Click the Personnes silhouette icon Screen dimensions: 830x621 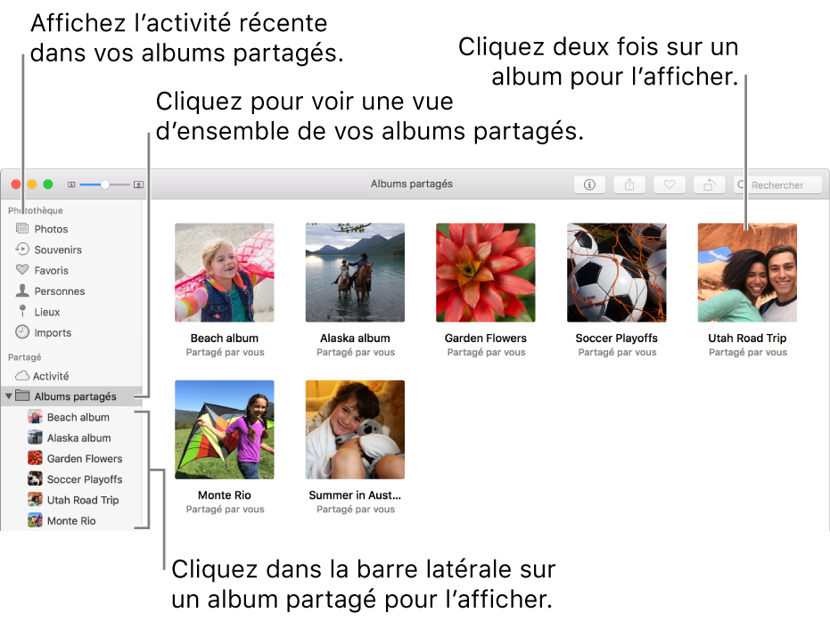tap(22, 290)
